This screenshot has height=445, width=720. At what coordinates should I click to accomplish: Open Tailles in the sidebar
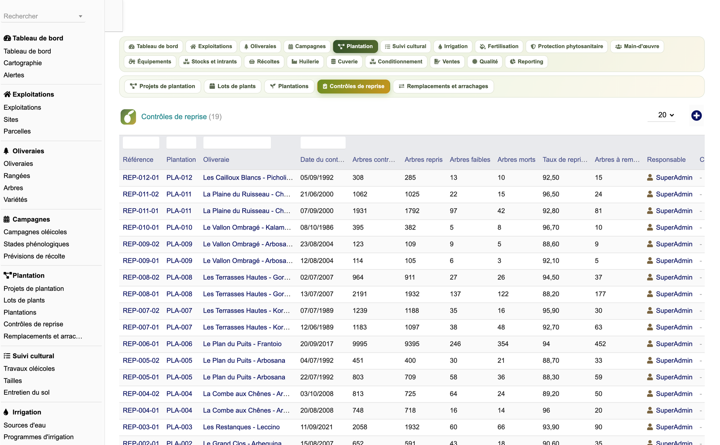click(x=13, y=381)
